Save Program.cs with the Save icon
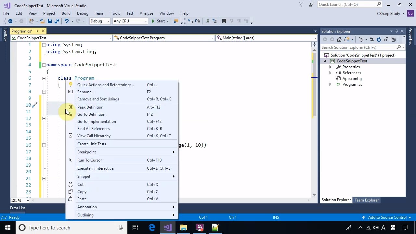 pos(49,21)
